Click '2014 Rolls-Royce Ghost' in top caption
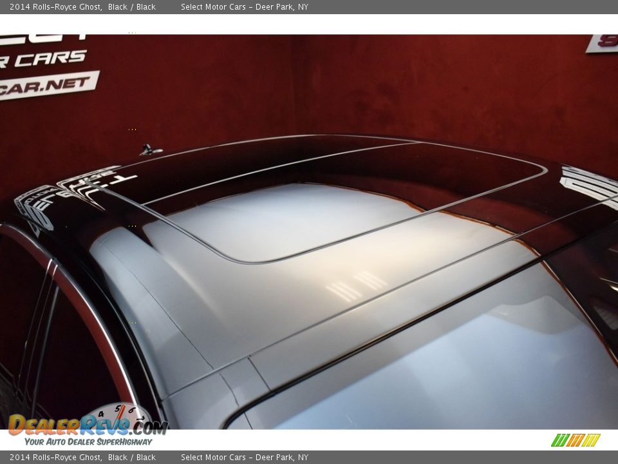This screenshot has width=618, height=464. (x=55, y=7)
